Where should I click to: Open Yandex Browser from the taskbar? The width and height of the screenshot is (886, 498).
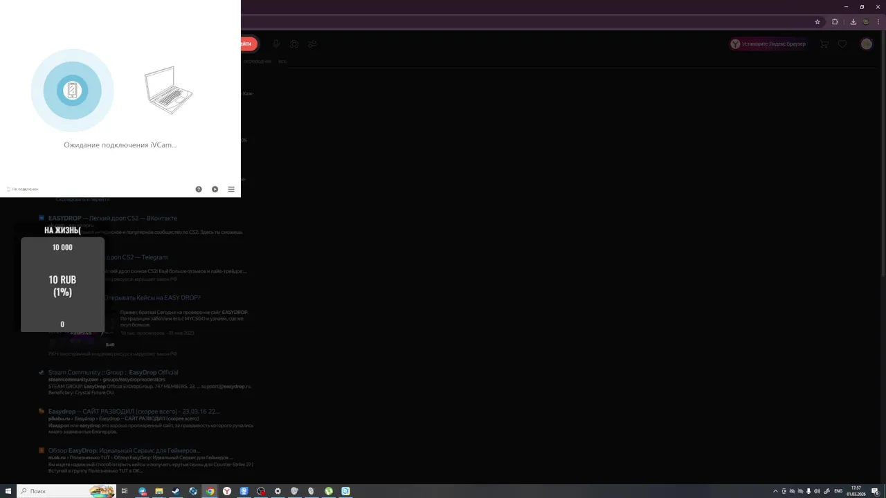pyautogui.click(x=227, y=491)
